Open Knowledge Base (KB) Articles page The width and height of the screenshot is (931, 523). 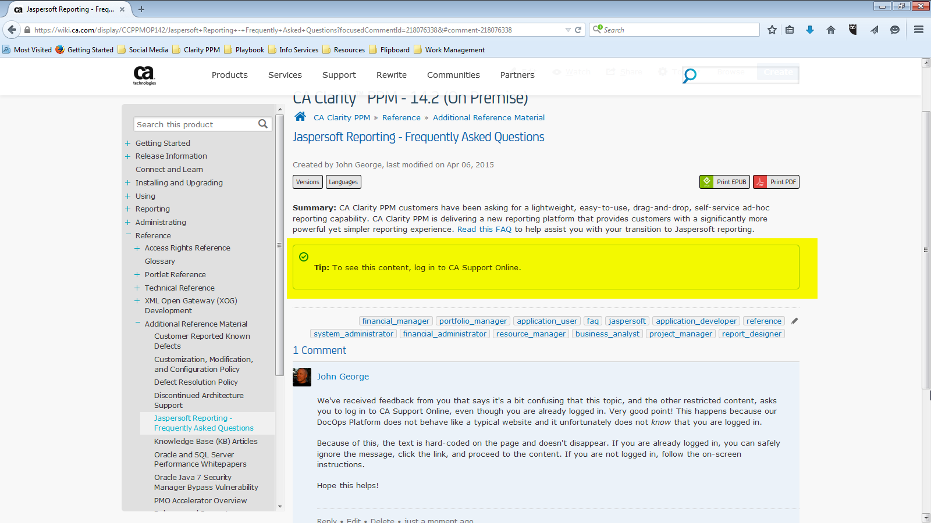click(x=206, y=441)
